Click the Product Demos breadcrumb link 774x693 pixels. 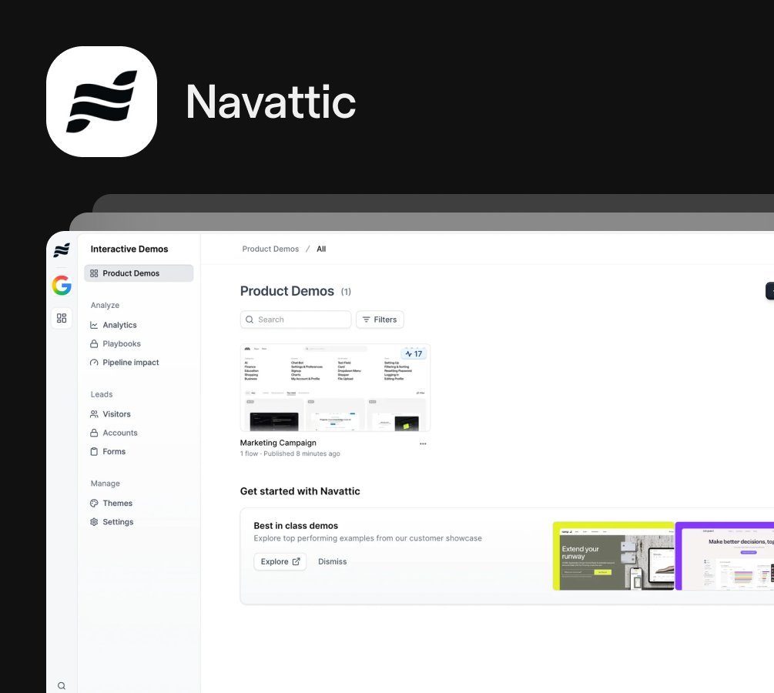270,249
